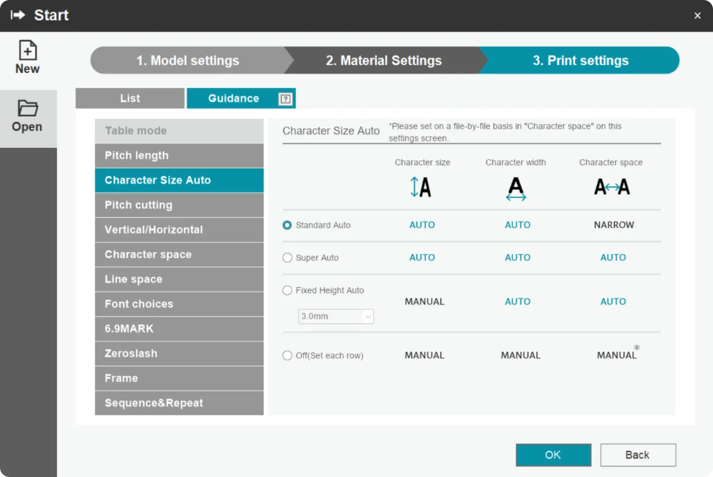Click Character space MANUAL* in Off row
This screenshot has height=477, width=713.
tap(619, 353)
